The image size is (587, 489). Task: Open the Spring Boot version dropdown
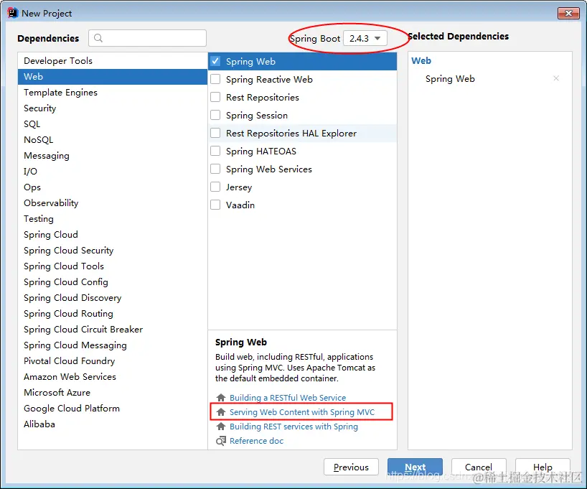[365, 38]
